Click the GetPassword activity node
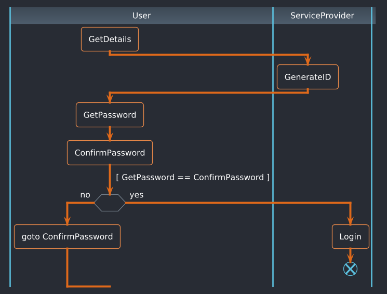 click(x=110, y=115)
